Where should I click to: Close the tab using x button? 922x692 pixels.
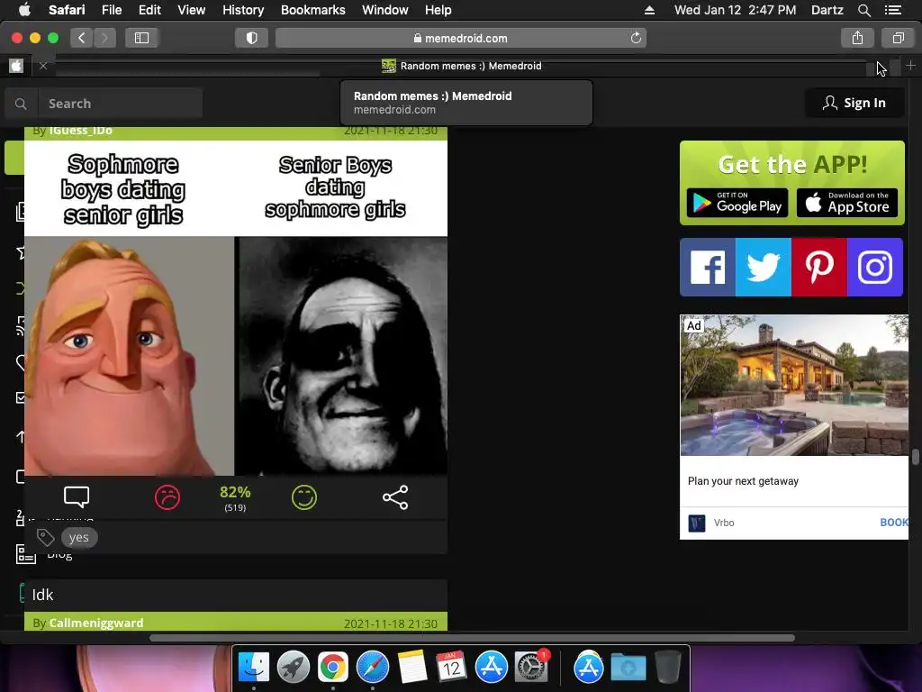(x=43, y=66)
